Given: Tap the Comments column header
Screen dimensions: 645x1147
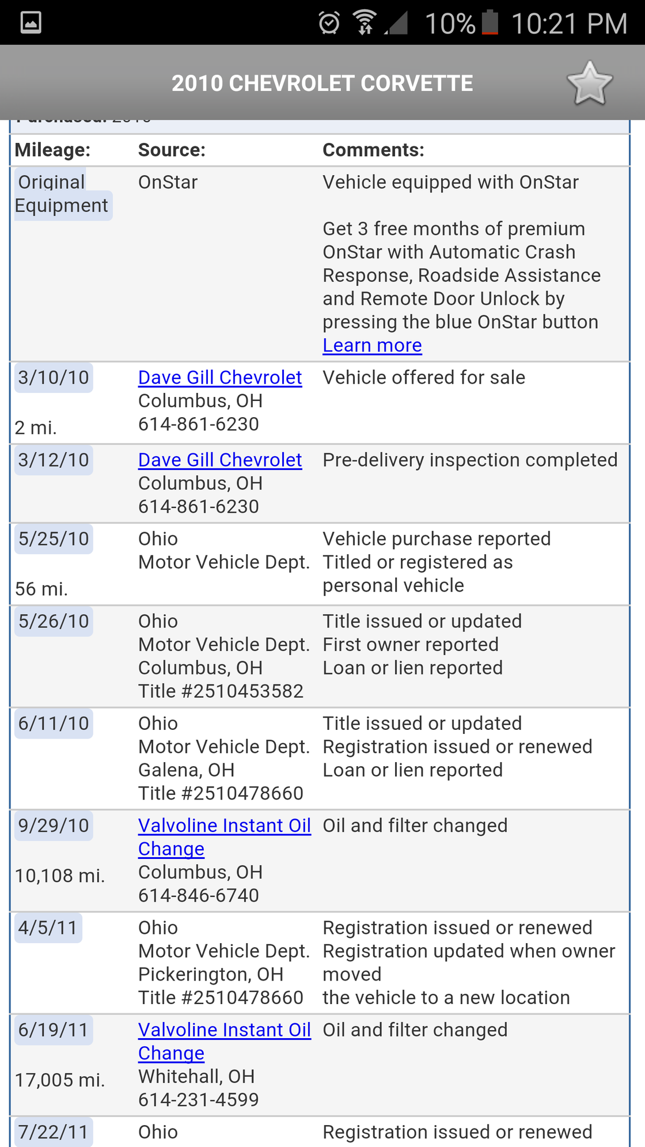Looking at the screenshot, I should click(373, 150).
